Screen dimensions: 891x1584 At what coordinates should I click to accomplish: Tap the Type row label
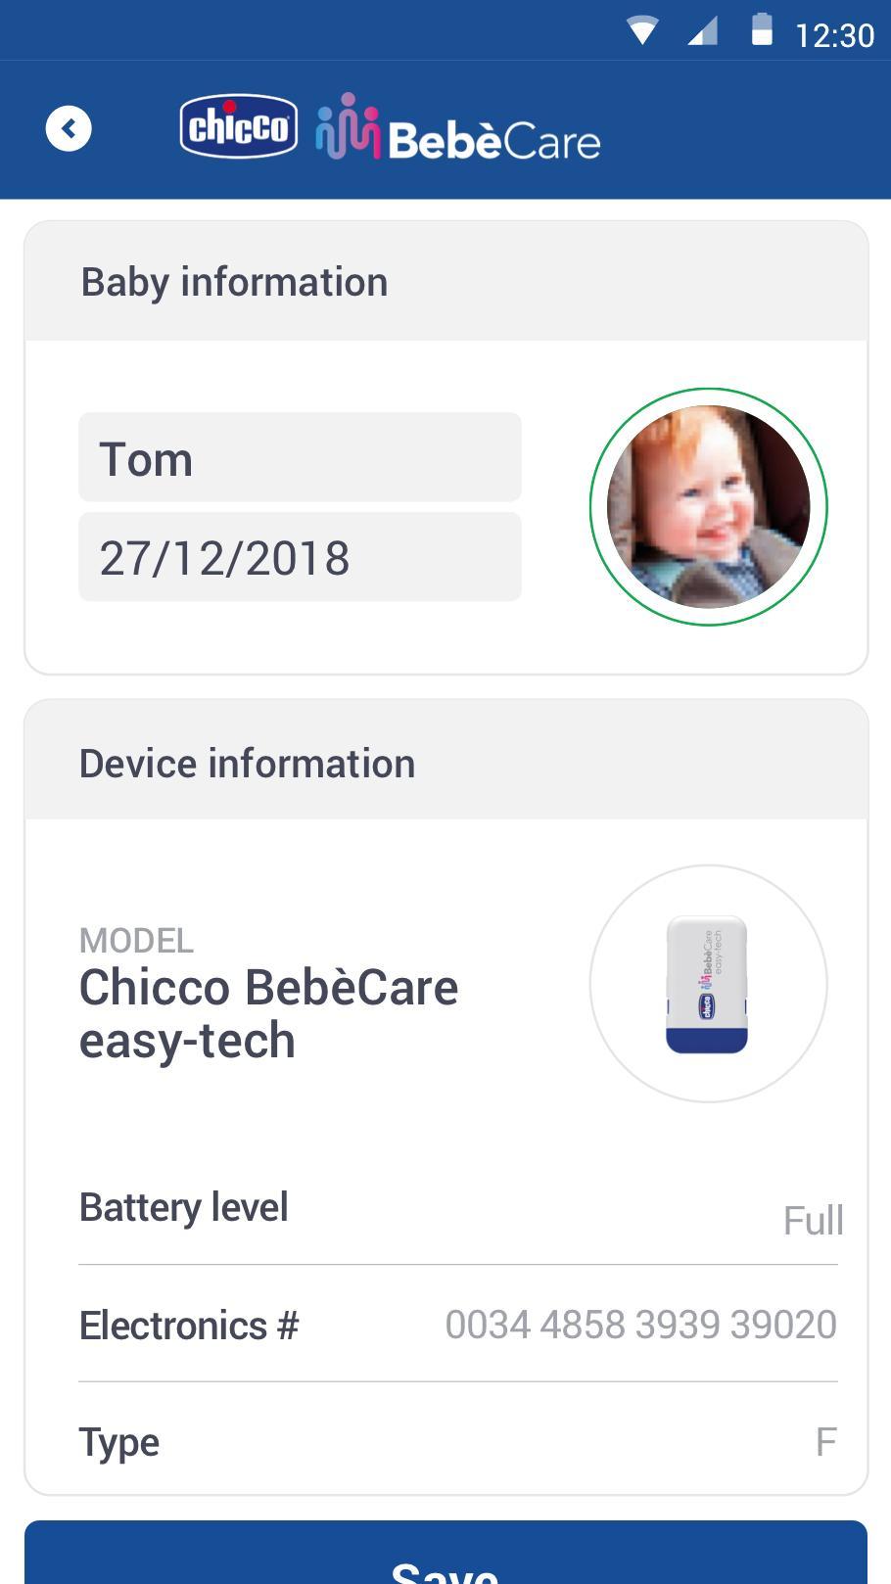coord(119,1442)
